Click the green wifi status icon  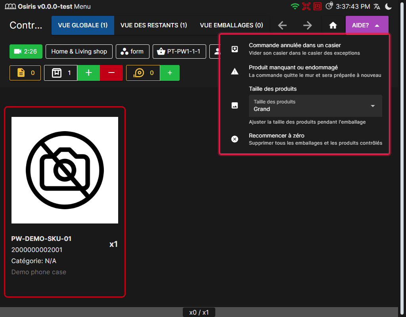295,6
